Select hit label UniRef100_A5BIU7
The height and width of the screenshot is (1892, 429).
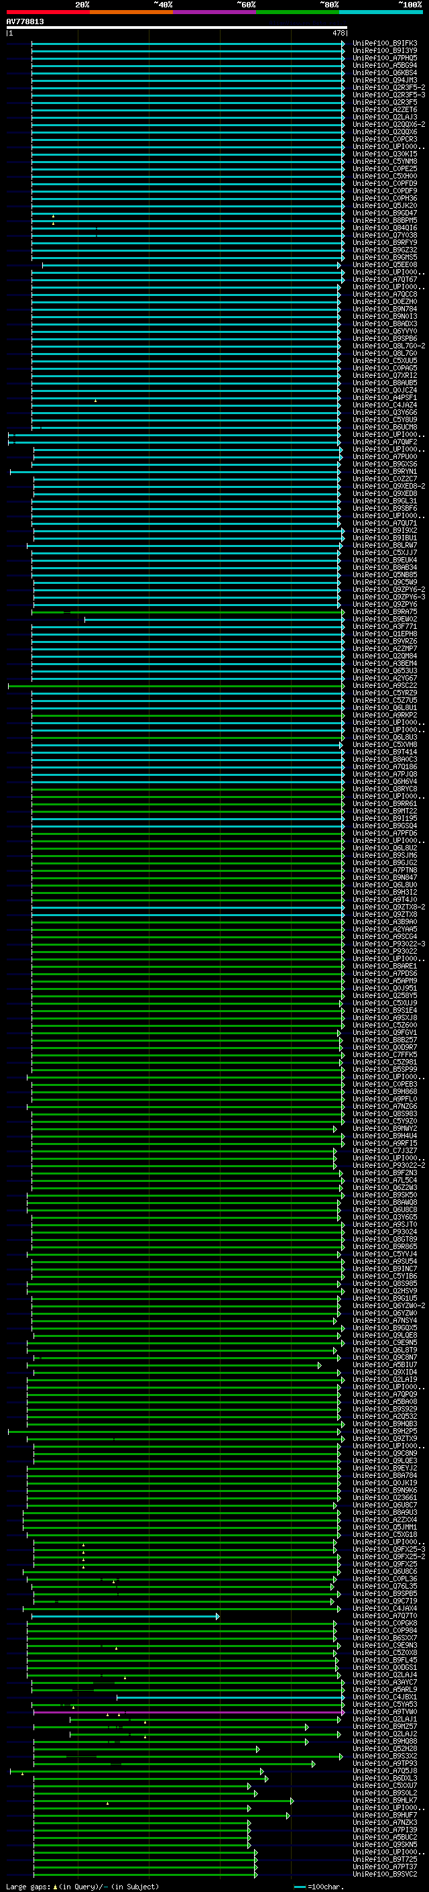coord(384,1364)
